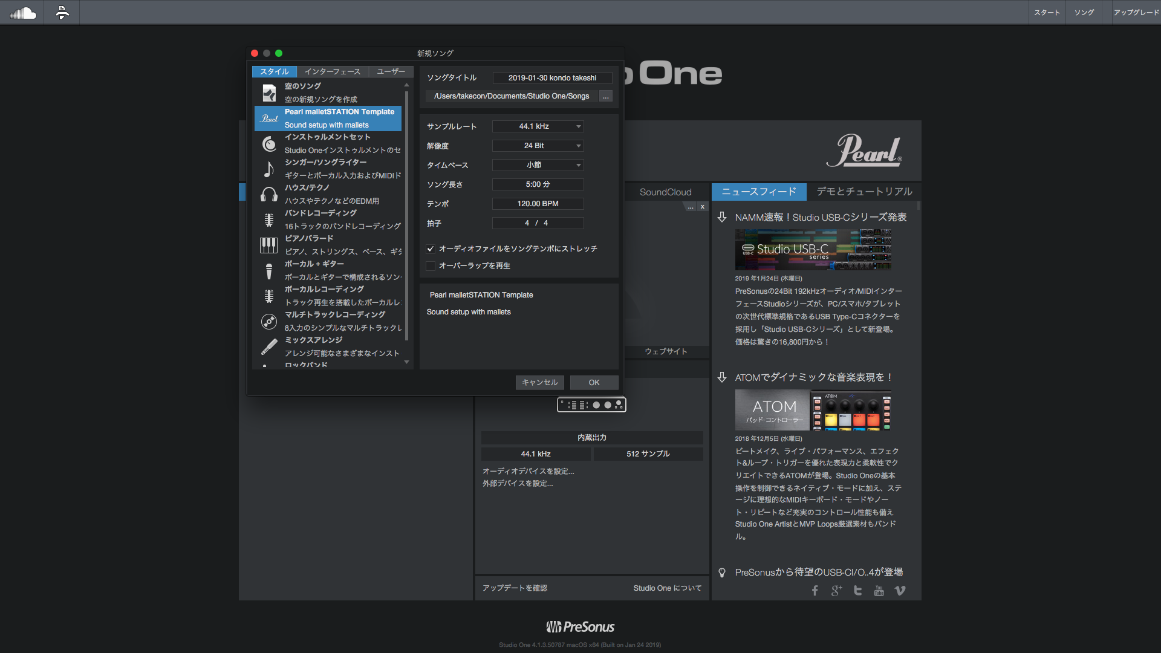The width and height of the screenshot is (1161, 653).
Task: Switch to the スタイル tab
Action: click(x=275, y=71)
